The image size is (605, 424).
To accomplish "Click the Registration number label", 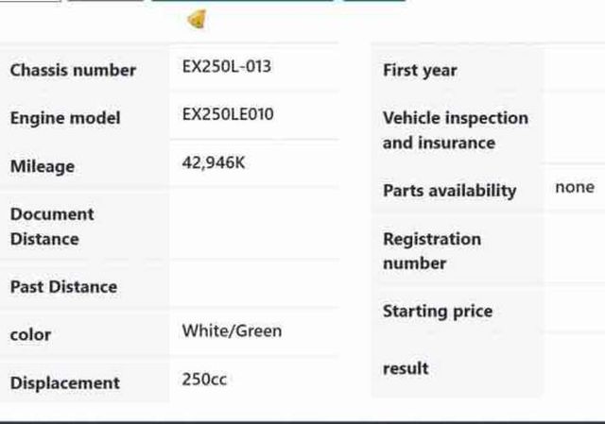I will pos(431,251).
